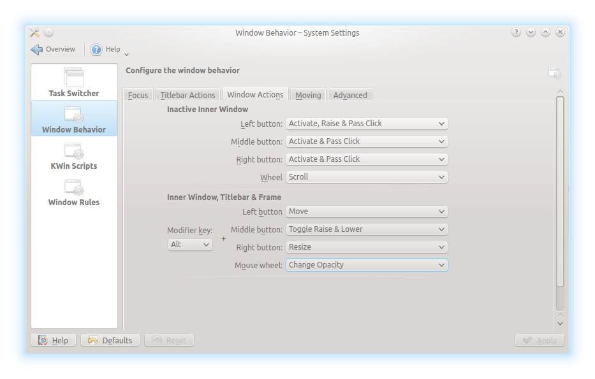
Task: Open the Mouse wheel Change Opacity dropdown
Action: tap(367, 265)
